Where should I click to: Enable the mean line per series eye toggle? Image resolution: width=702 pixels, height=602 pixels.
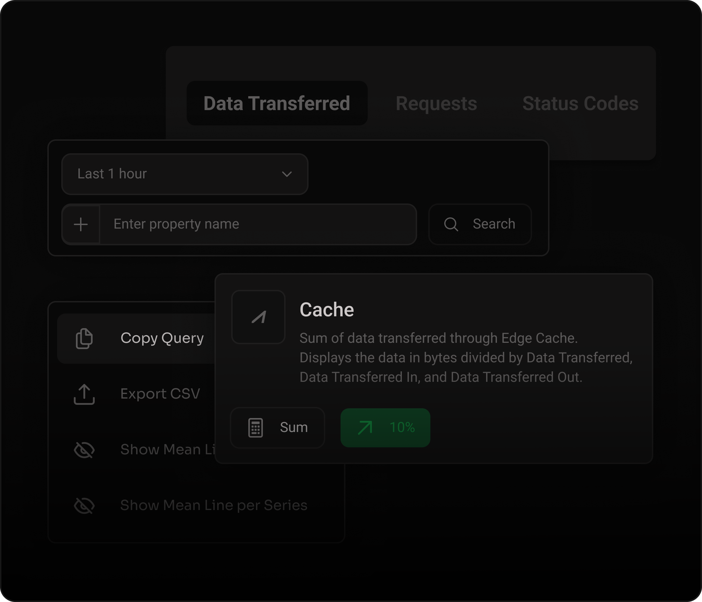point(84,505)
